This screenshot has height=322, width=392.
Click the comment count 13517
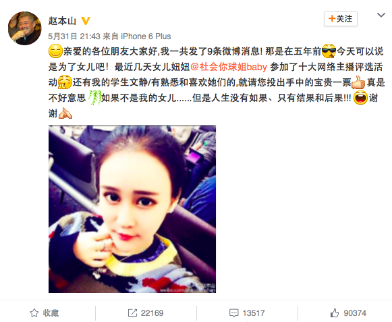(x=254, y=313)
